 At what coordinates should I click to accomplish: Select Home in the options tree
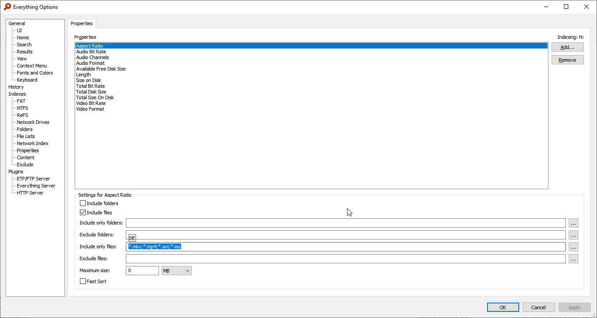(x=23, y=37)
